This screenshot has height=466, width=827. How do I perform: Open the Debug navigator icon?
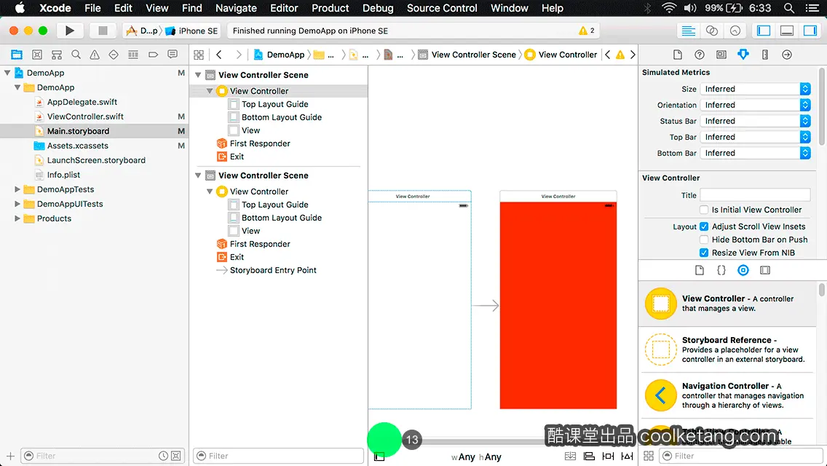click(133, 55)
